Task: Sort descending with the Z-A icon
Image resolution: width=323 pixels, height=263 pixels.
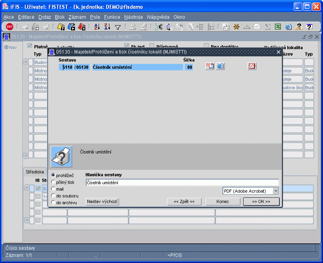Action: click(x=107, y=27)
